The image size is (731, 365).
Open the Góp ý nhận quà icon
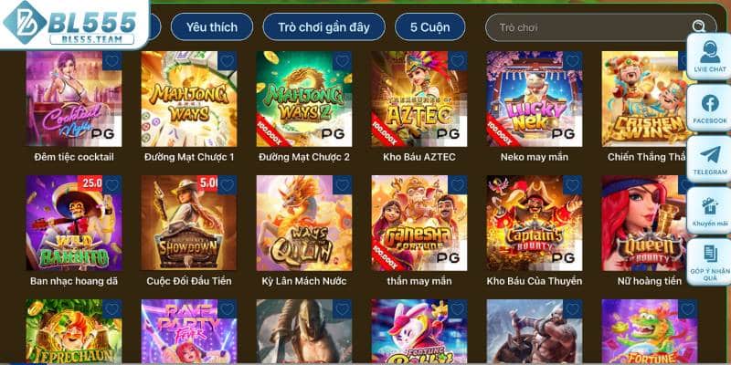710,262
